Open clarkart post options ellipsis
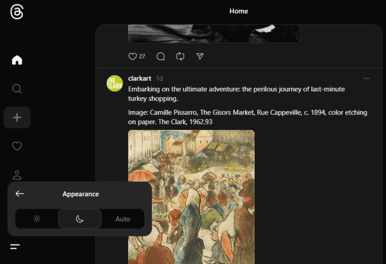The height and width of the screenshot is (264, 386). coord(366,78)
